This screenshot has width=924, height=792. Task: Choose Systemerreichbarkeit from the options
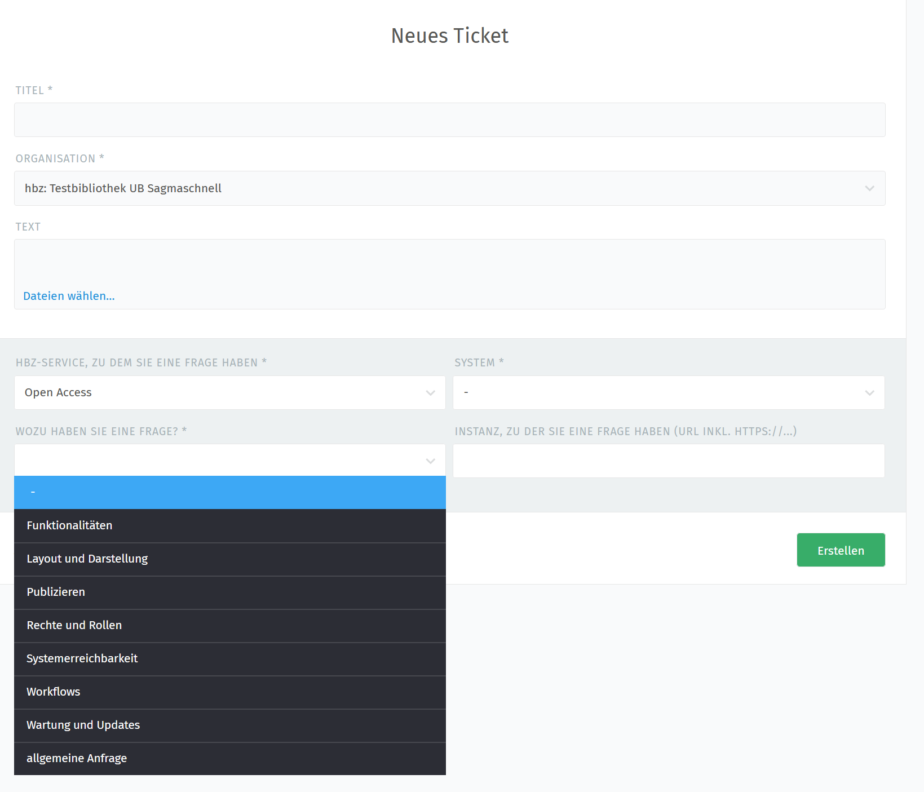click(229, 658)
